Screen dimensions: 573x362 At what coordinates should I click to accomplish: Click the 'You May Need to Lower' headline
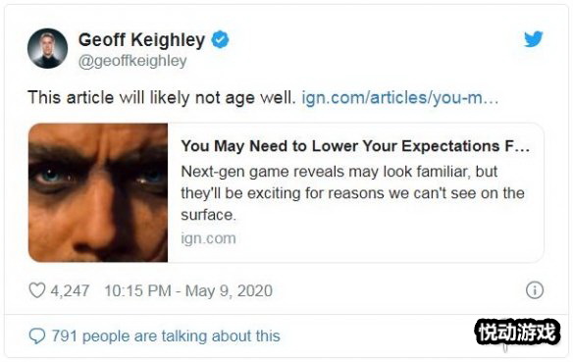pyautogui.click(x=355, y=146)
